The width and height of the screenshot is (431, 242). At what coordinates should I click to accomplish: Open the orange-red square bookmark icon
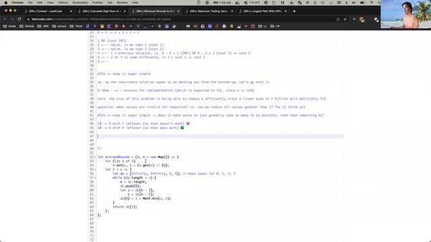[x=102, y=26]
